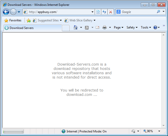Click the status bar security lock icon

(x=133, y=131)
